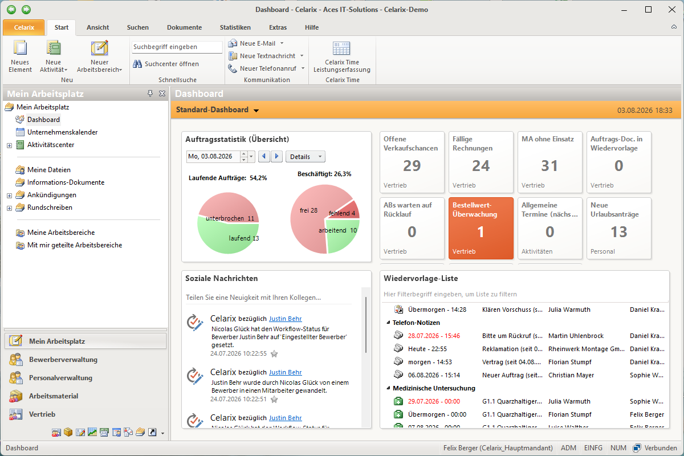
Task: Switch to the Dokumente ribbon tab
Action: 184,27
